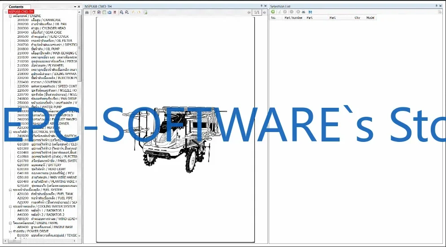446x247 pixels.
Task: Click the printer icon in Selection List toolbar
Action: [x=303, y=12]
